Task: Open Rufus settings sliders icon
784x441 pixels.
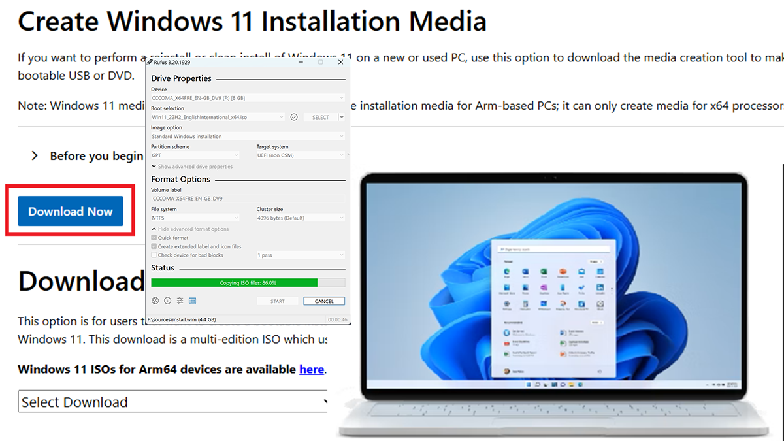Action: [180, 301]
